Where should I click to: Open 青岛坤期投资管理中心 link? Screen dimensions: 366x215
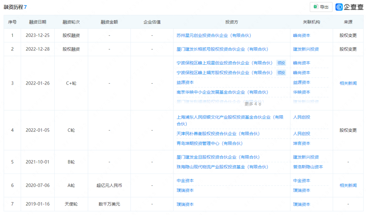coord(209,144)
